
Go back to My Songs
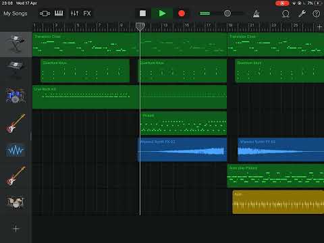[x=16, y=13]
